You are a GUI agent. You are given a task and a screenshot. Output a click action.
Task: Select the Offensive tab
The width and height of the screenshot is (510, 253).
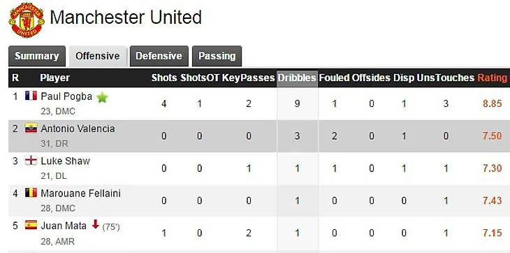(98, 56)
